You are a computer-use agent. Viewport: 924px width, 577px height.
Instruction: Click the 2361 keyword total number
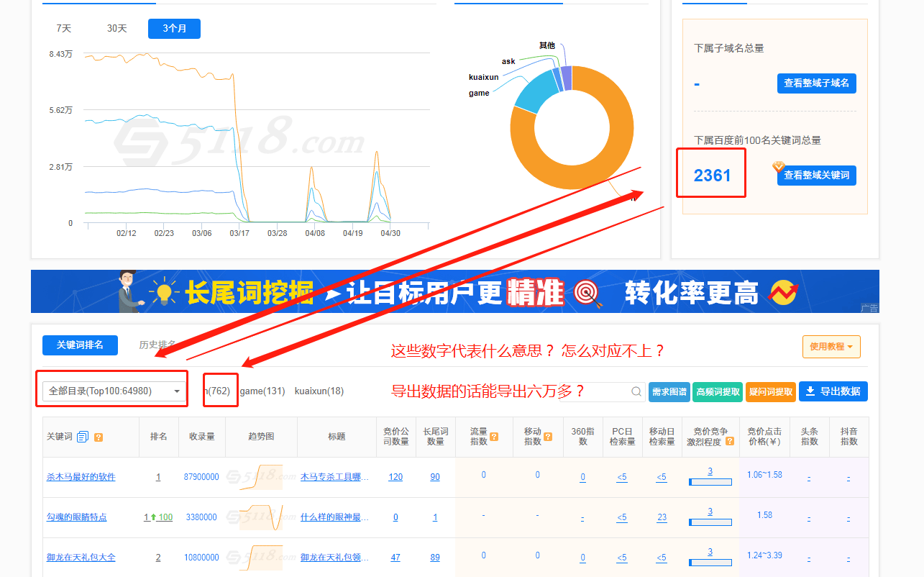pyautogui.click(x=712, y=175)
